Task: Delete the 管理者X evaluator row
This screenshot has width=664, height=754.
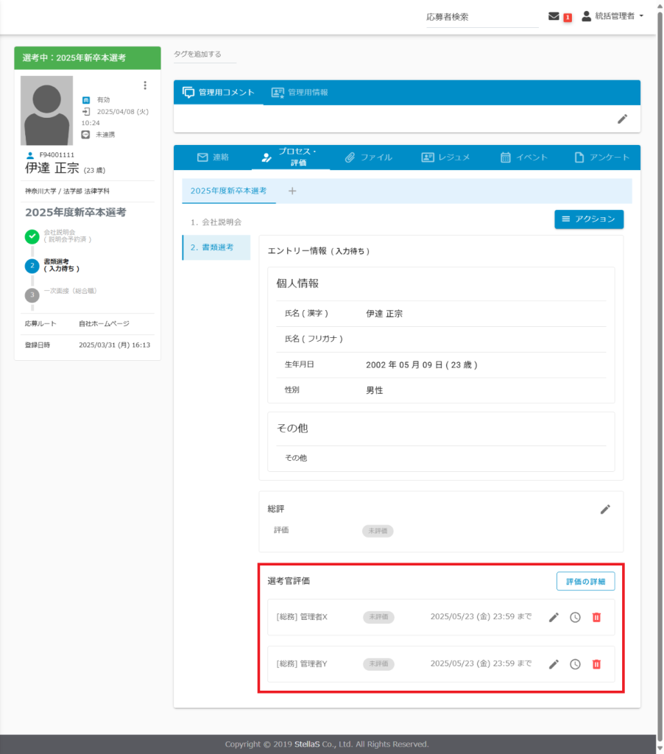Action: tap(596, 617)
